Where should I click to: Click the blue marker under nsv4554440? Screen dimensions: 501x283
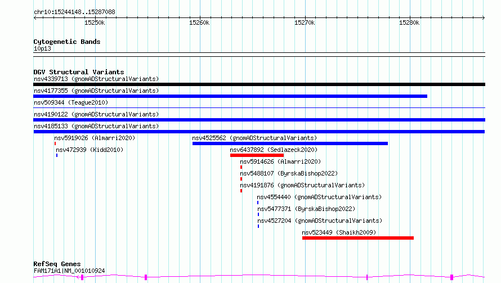click(258, 203)
